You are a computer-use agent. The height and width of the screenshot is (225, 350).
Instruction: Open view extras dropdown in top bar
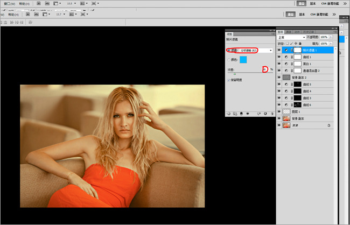pyautogui.click(x=58, y=3)
